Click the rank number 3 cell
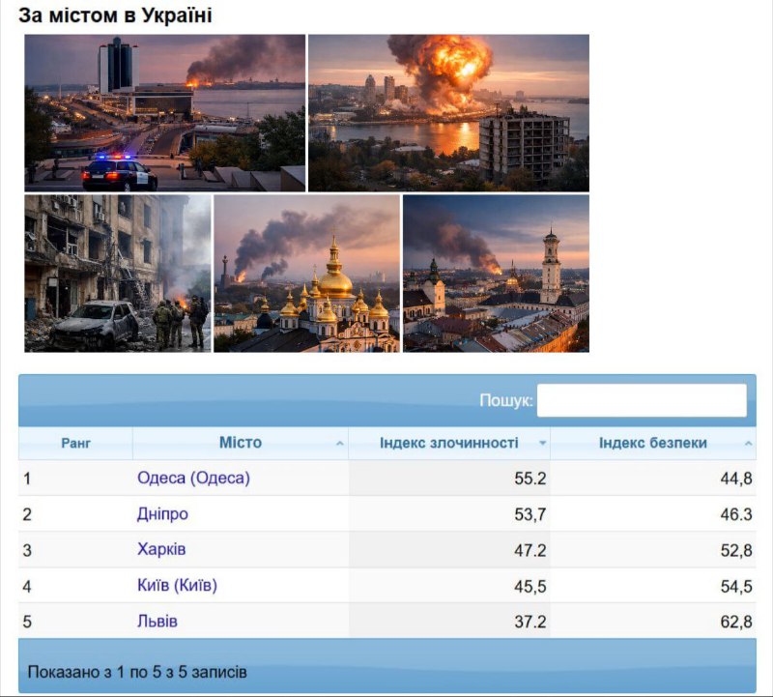 tap(28, 550)
